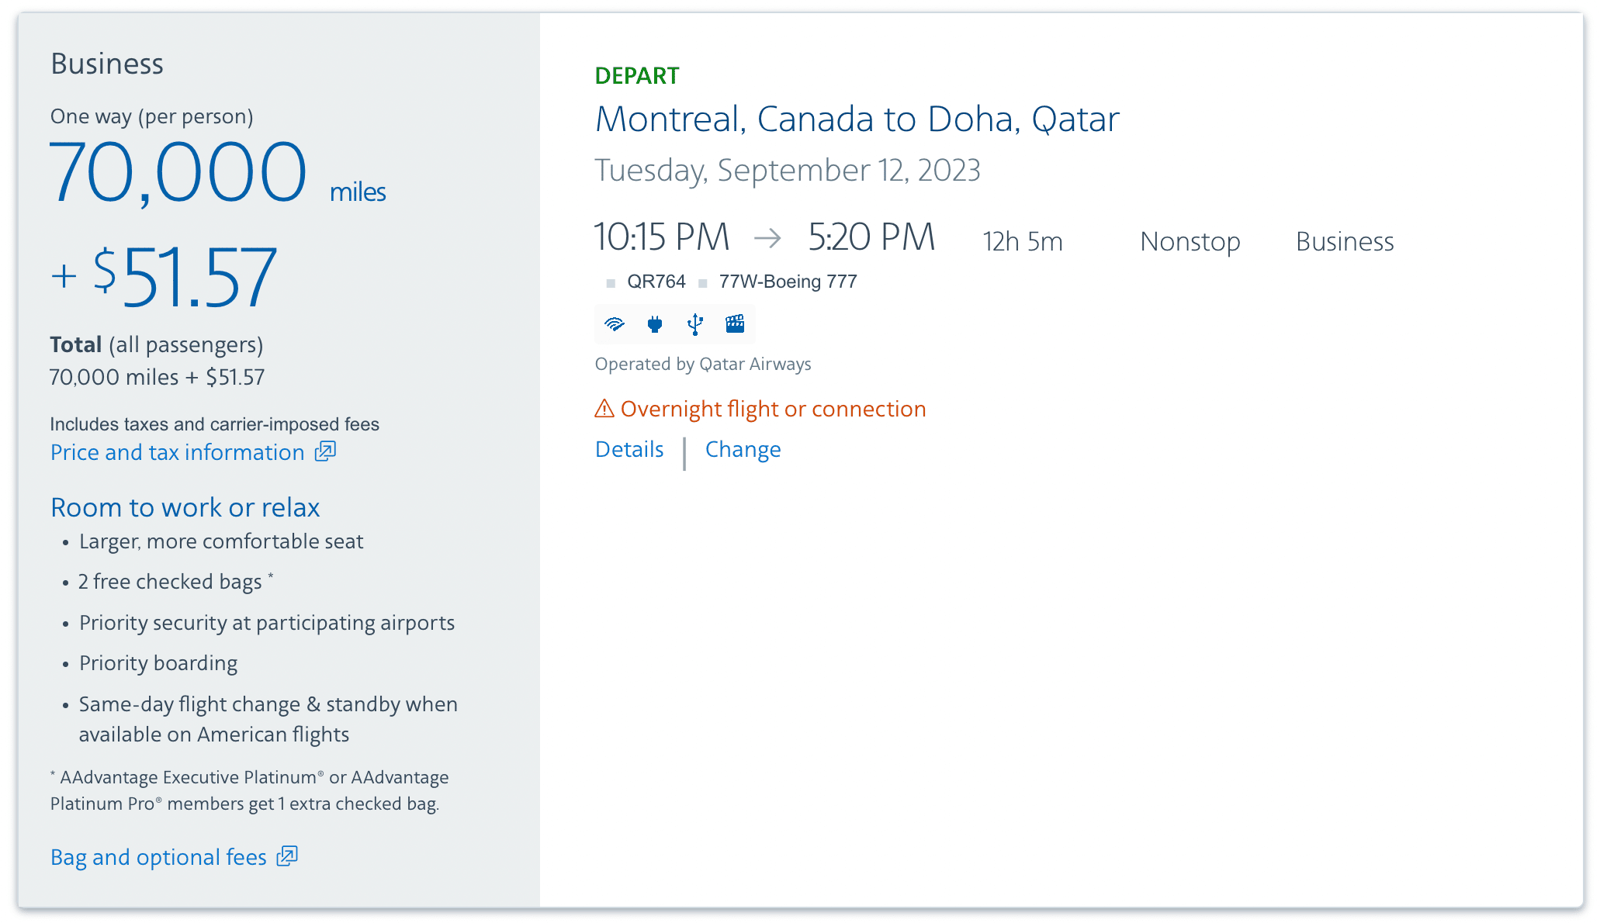Viewport: 1600px width, 923px height.
Task: Click the power outlet amenity icon
Action: 655,324
